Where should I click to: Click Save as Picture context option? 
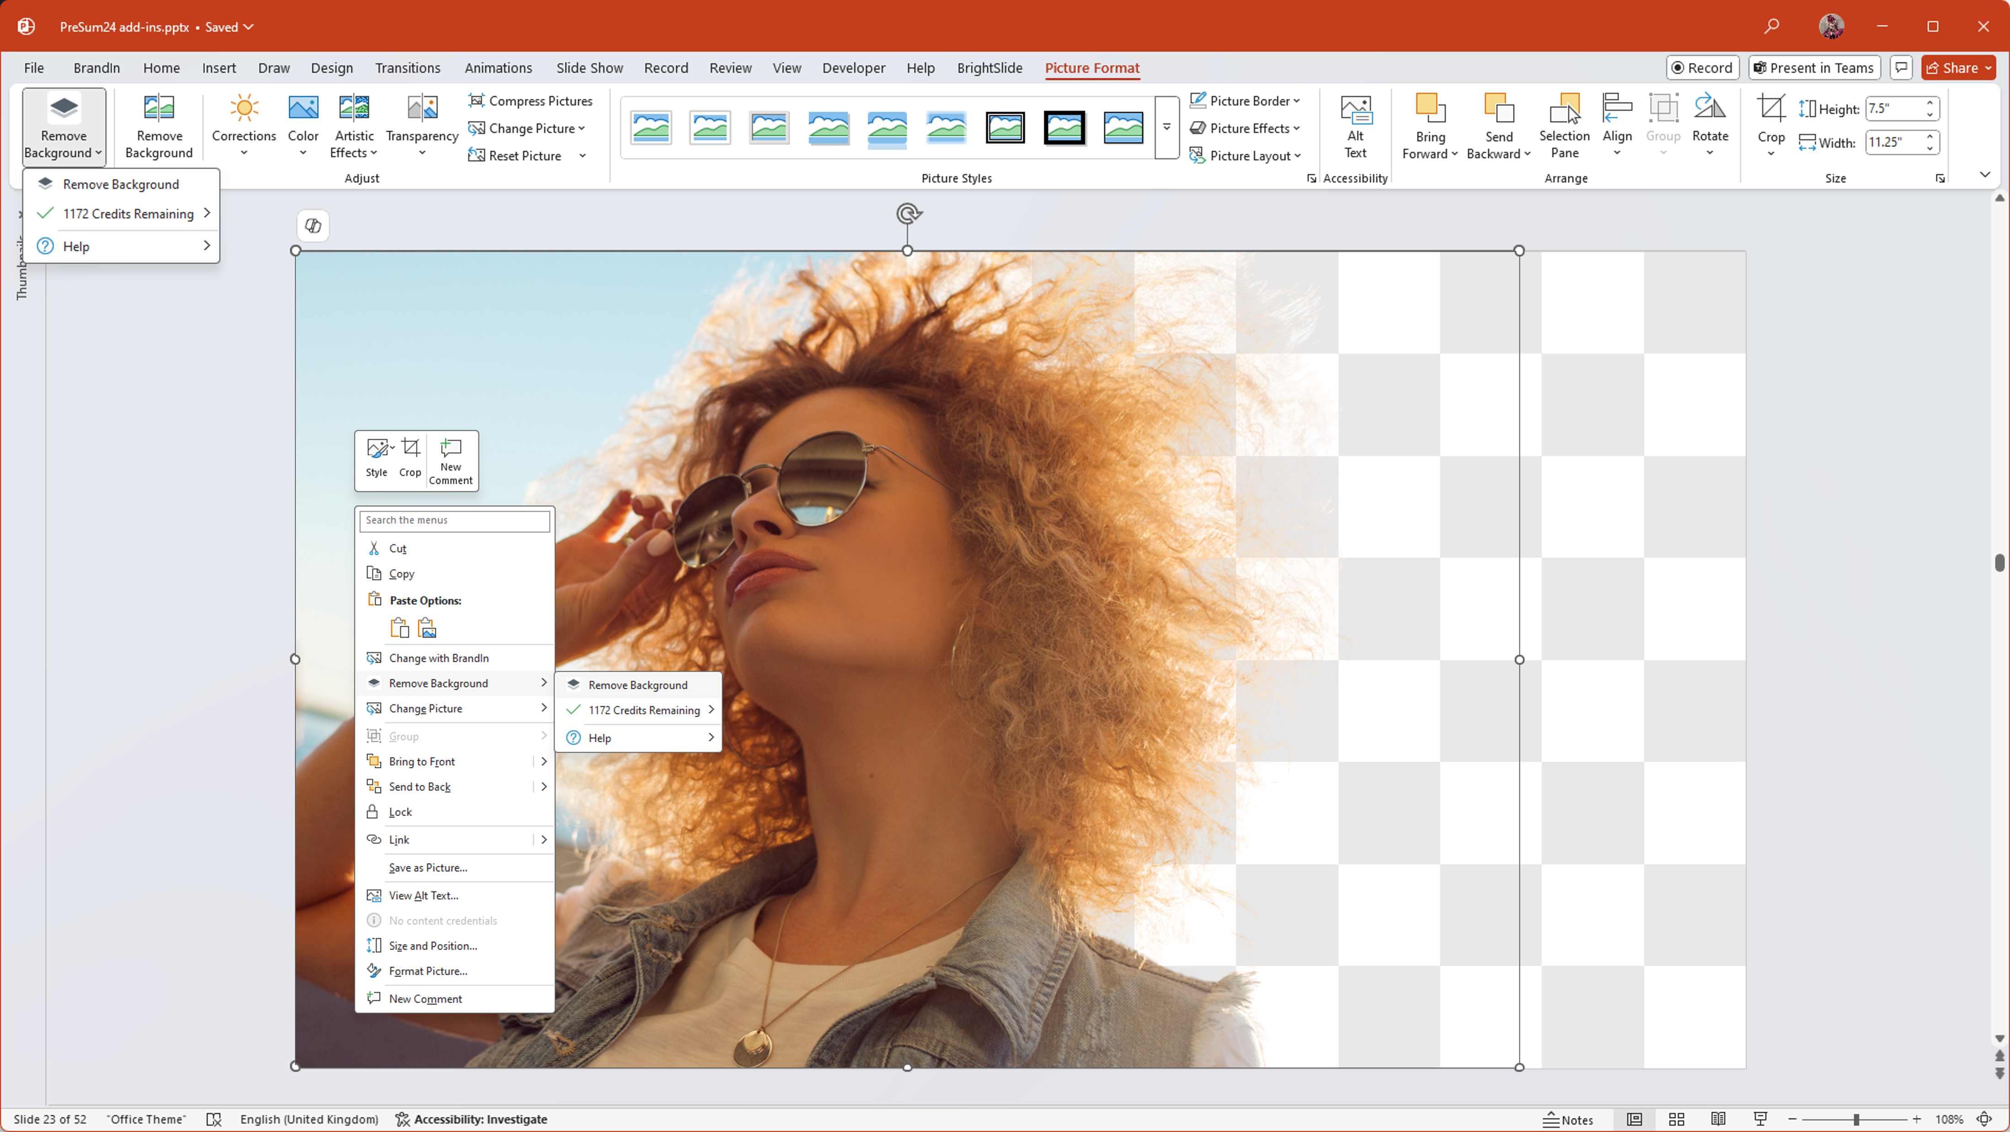(x=428, y=867)
